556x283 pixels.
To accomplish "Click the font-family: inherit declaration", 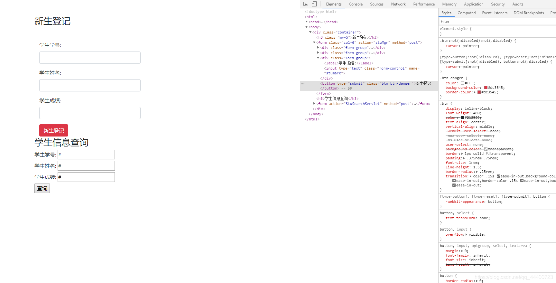I will click(468, 255).
